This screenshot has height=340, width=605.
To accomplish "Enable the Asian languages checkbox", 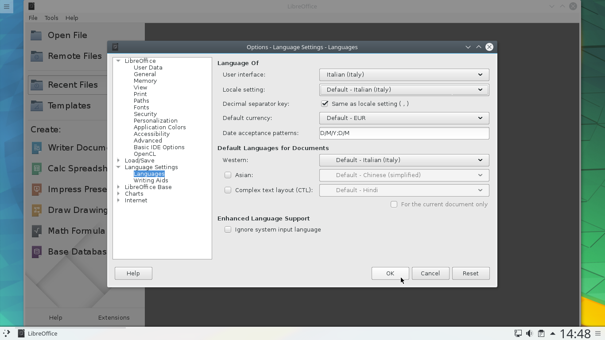I will 228,175.
